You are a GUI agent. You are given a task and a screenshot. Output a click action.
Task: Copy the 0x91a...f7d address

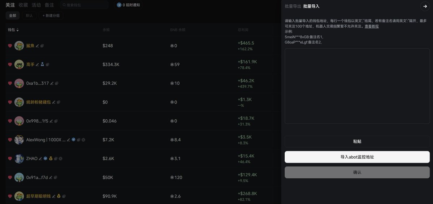pos(56,177)
